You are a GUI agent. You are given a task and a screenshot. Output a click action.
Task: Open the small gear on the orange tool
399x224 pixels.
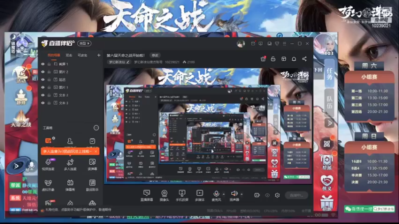(x=53, y=138)
